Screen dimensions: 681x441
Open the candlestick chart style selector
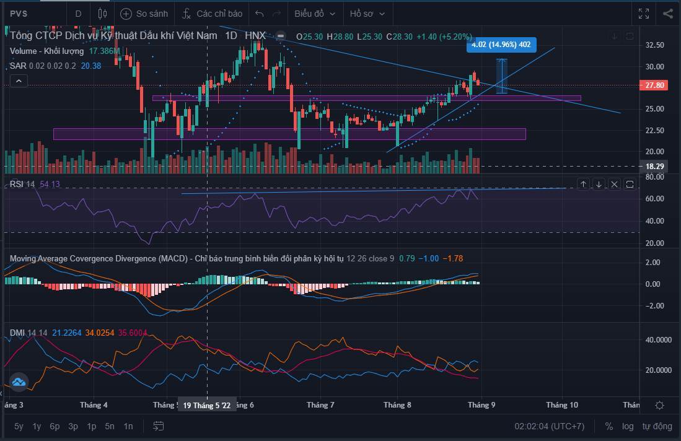[102, 14]
